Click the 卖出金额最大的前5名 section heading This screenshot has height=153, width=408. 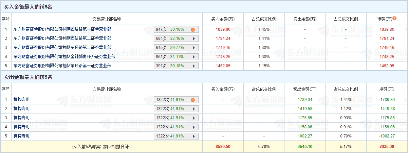(x=28, y=77)
